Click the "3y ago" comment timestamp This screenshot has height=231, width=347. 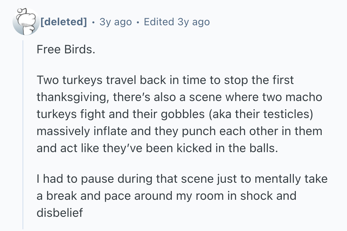point(115,22)
